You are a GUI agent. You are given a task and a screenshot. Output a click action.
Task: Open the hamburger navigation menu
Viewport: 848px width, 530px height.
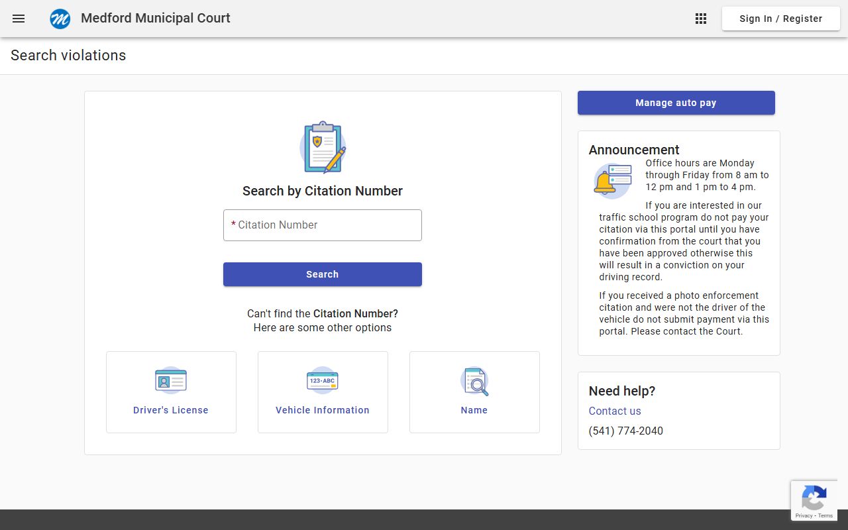tap(19, 19)
